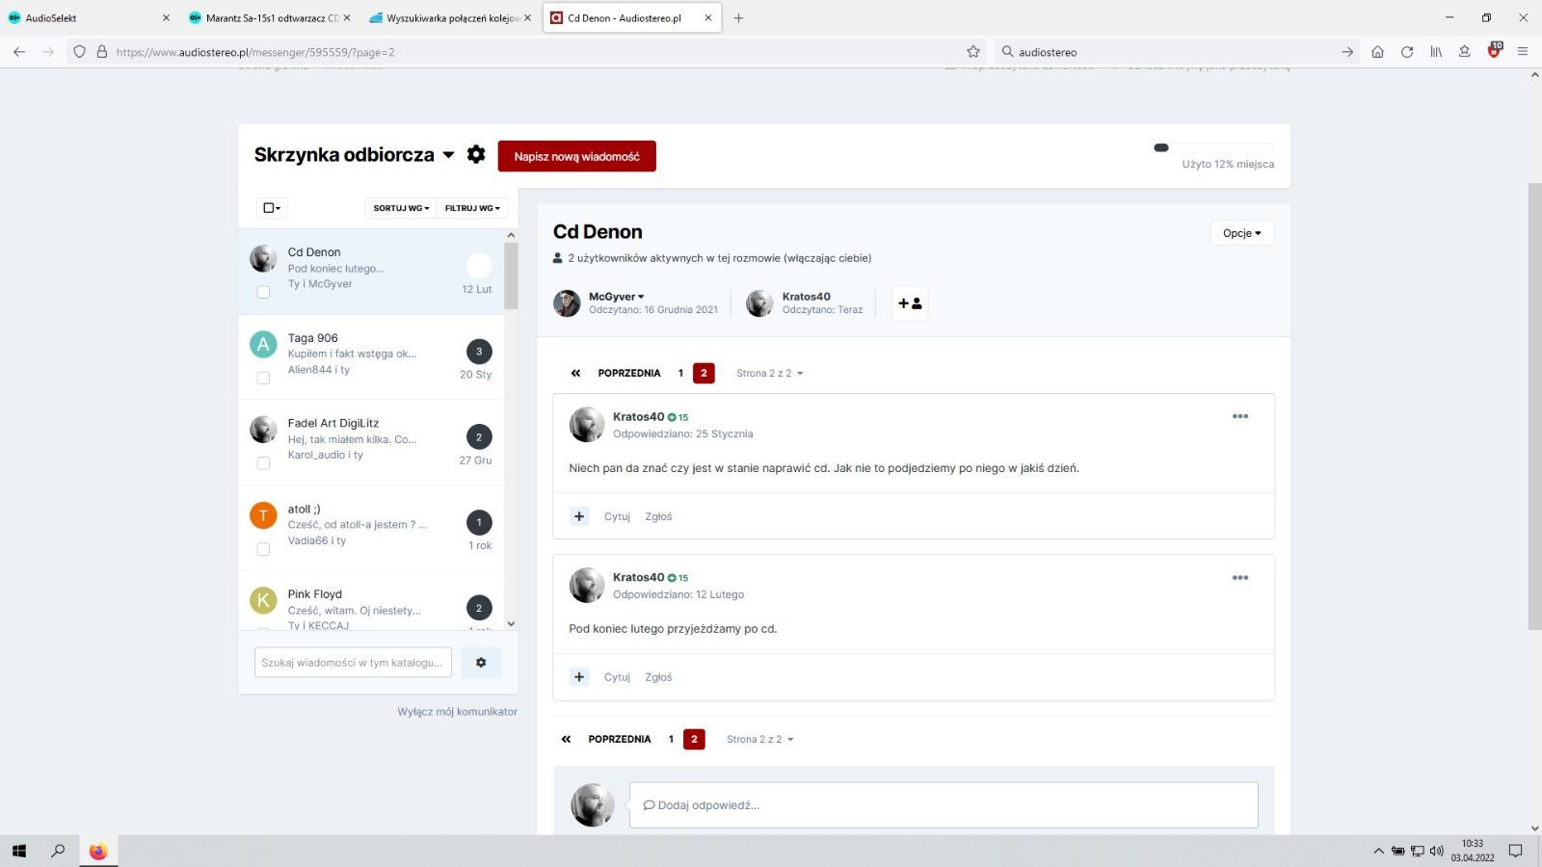This screenshot has height=867, width=1542.
Task: Click bottom POPRZEDNIA pagination link
Action: pos(620,739)
